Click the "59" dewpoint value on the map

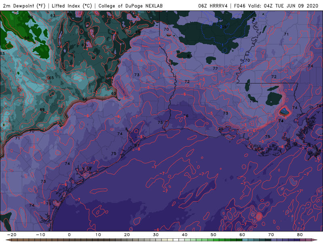[31, 17]
